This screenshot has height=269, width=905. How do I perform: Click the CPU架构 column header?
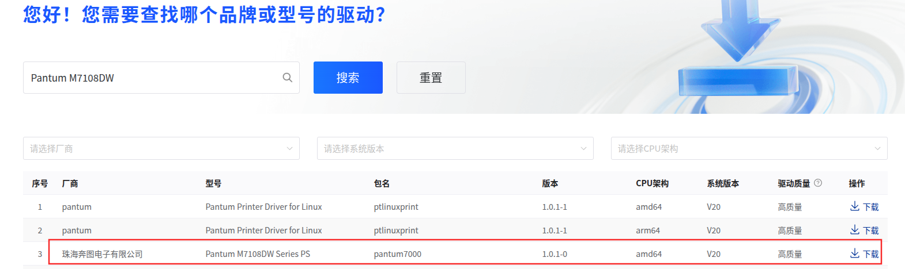[x=652, y=183]
